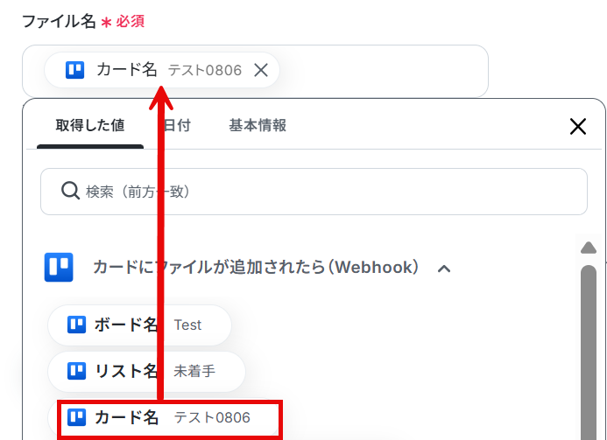Click the scrollbar up arrow
This screenshot has height=440, width=607.
coord(589,248)
